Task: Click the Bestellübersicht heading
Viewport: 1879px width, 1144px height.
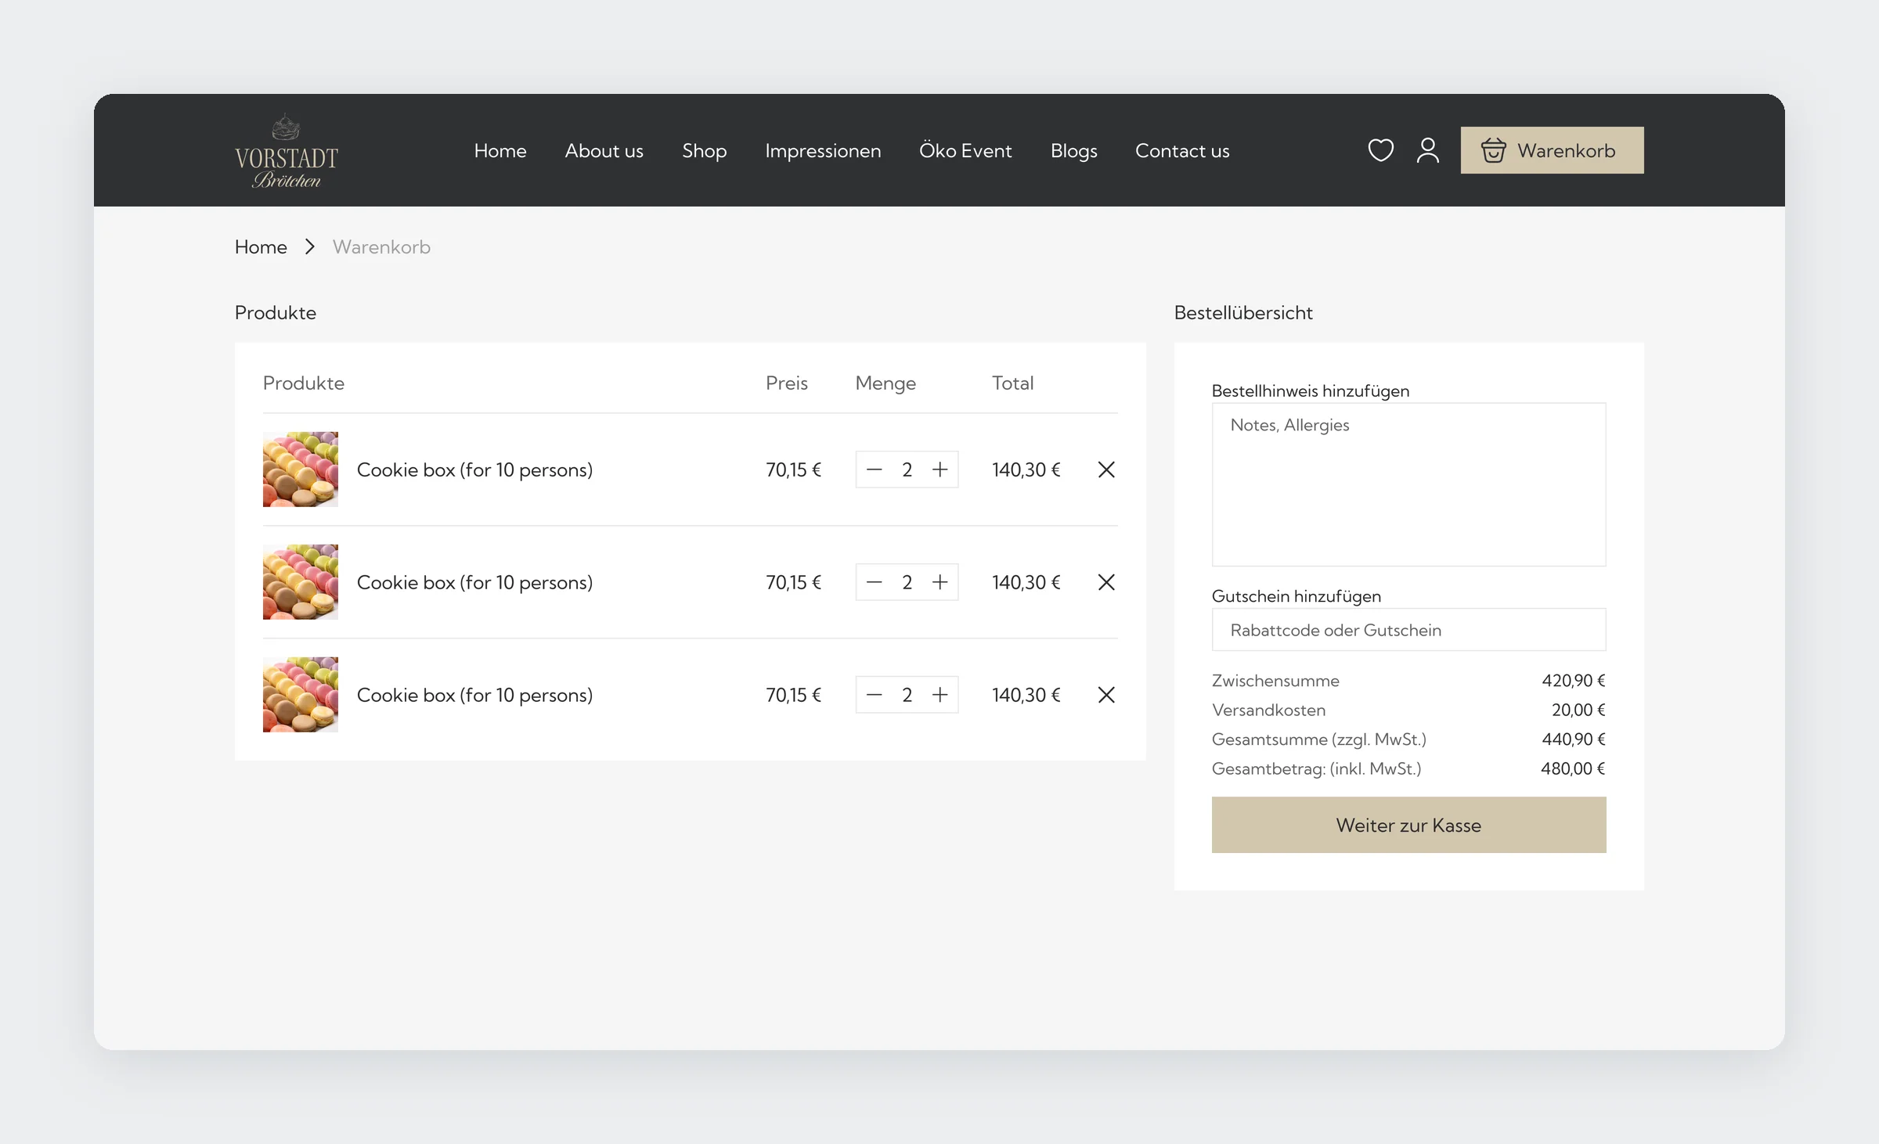Action: pos(1243,313)
